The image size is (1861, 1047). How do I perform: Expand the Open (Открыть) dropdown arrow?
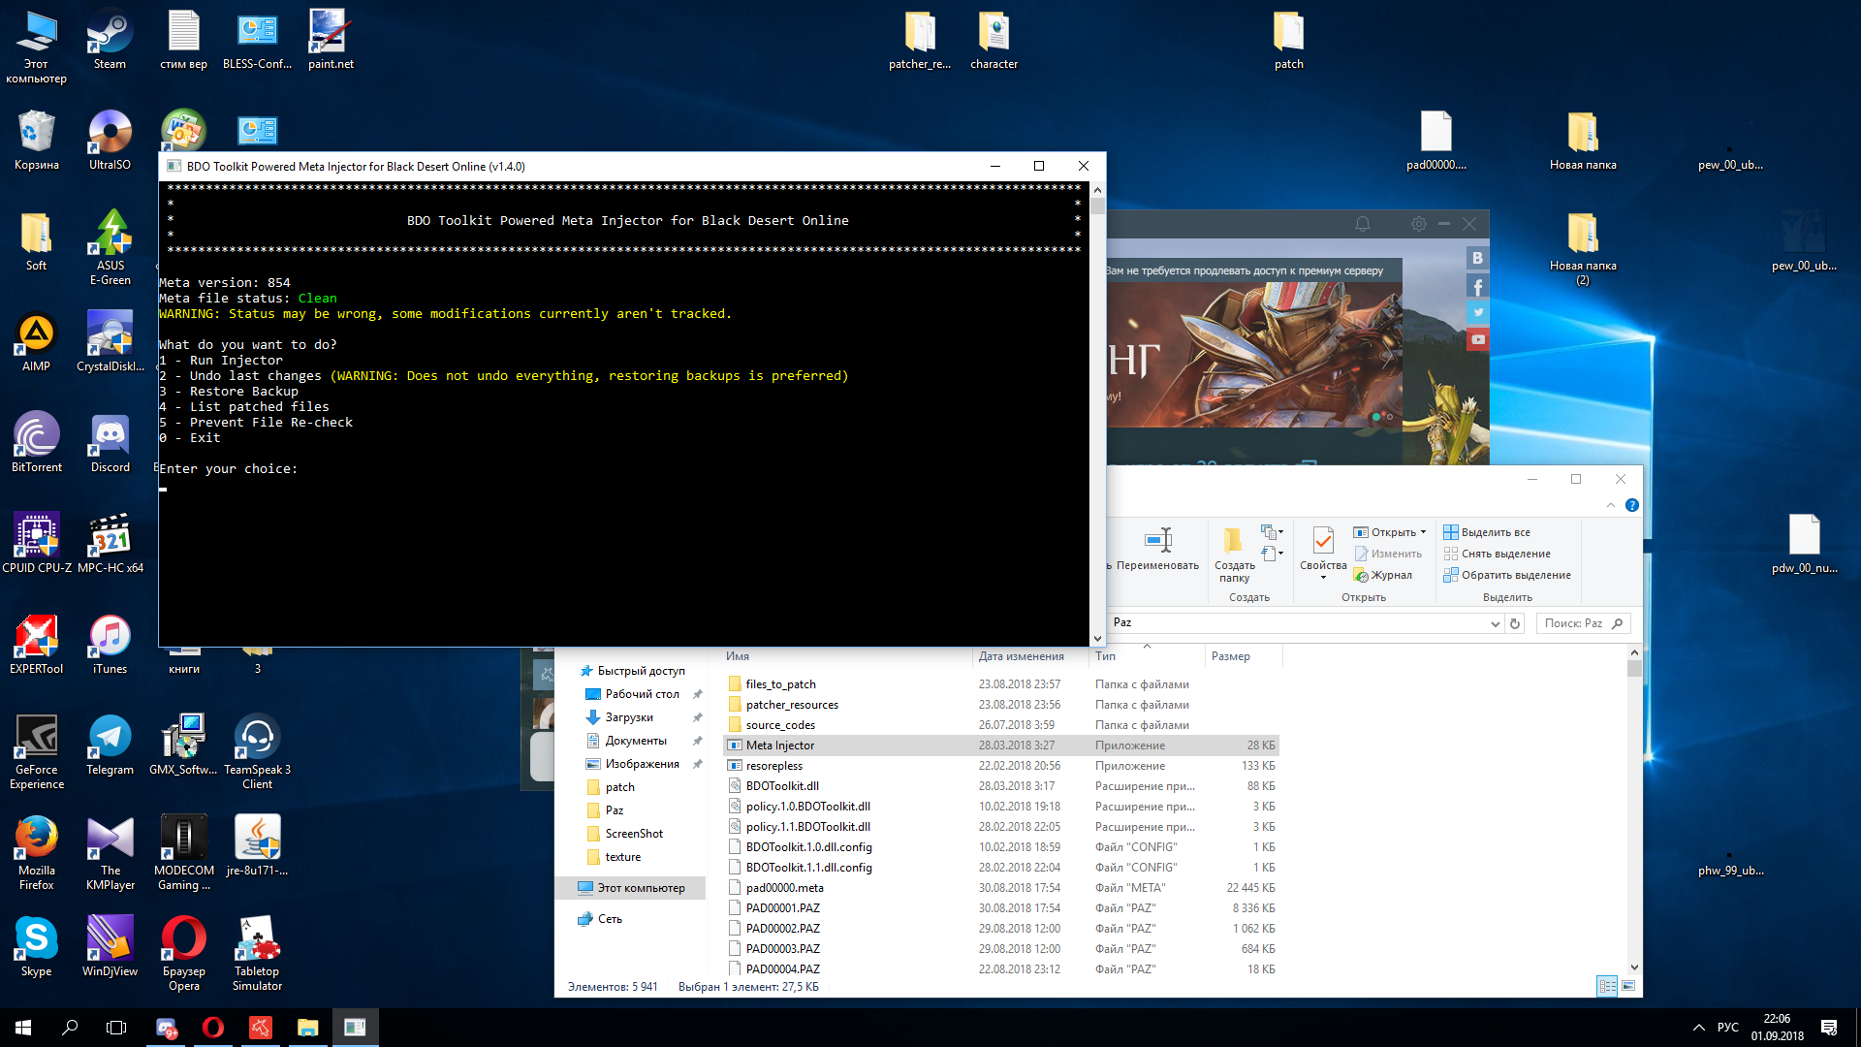1423,532
